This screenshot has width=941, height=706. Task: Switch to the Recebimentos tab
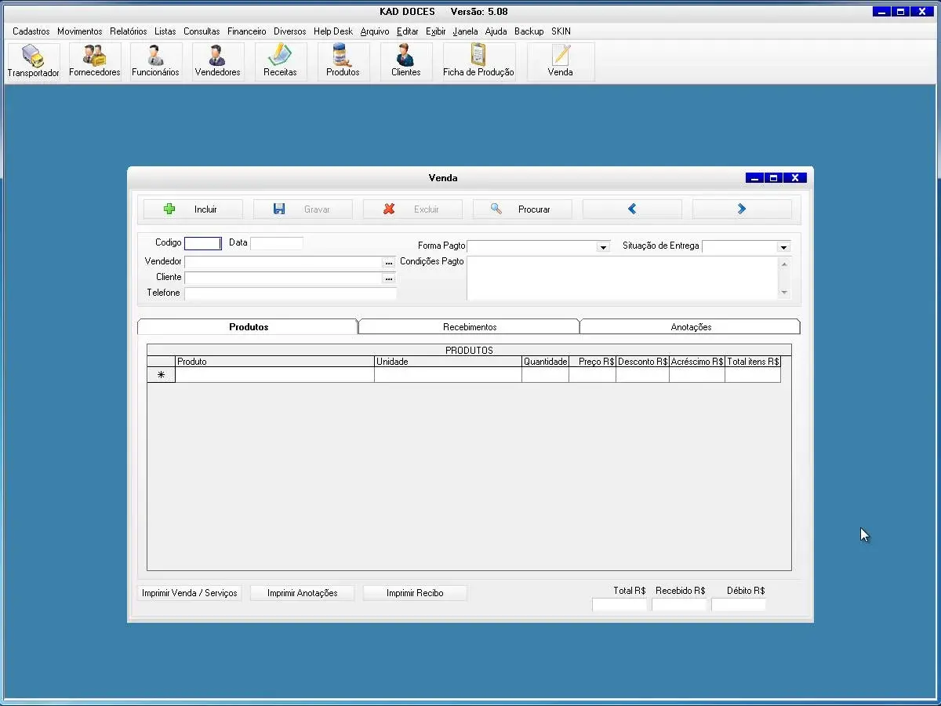[470, 327]
